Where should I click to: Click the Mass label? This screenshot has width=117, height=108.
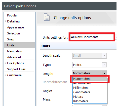tap(47, 100)
